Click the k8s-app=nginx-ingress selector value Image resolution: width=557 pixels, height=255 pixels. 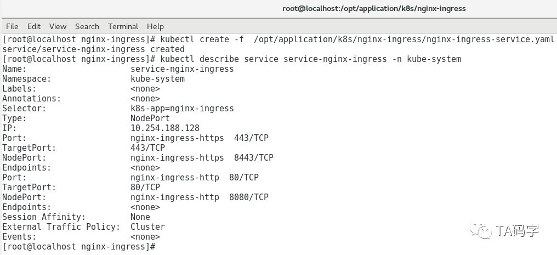tap(182, 109)
